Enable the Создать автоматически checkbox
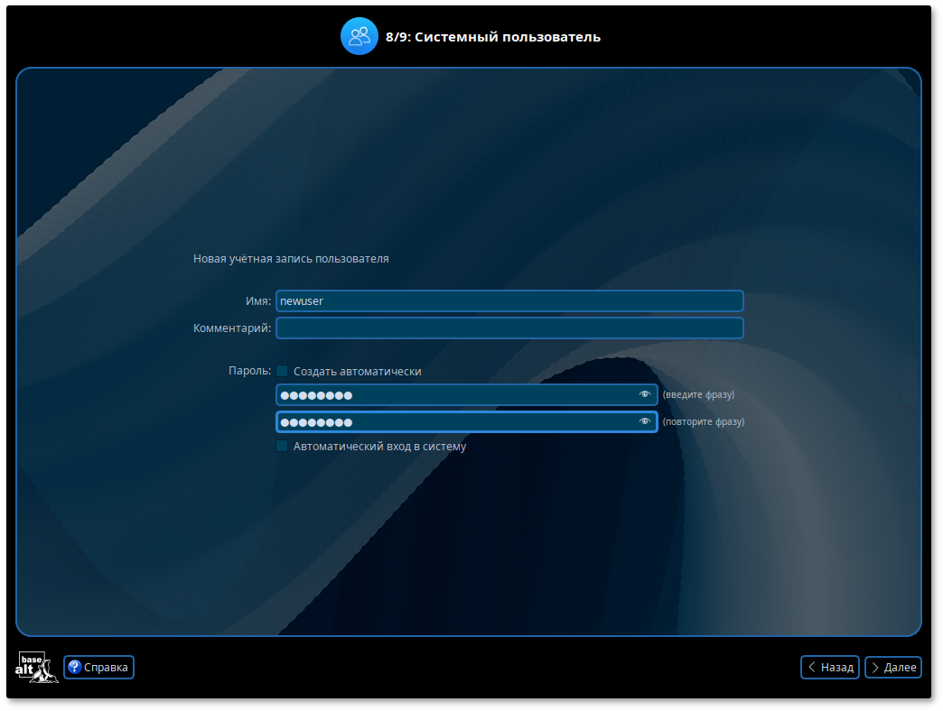The width and height of the screenshot is (943, 711). (282, 371)
